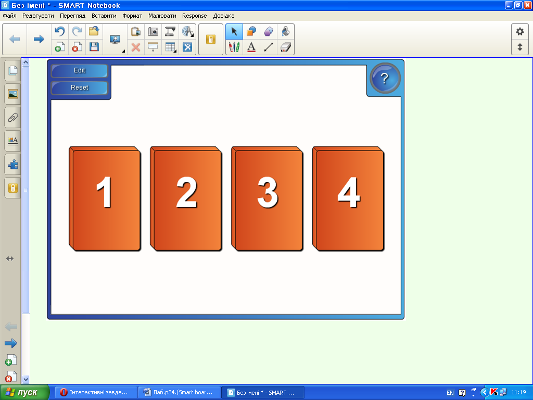
Task: Select the Line tool
Action: click(269, 47)
